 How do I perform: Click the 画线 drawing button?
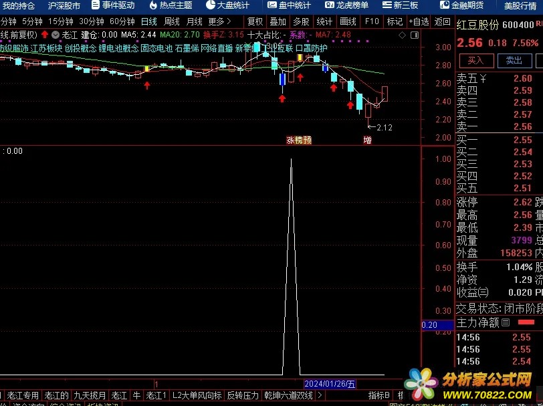click(x=348, y=21)
